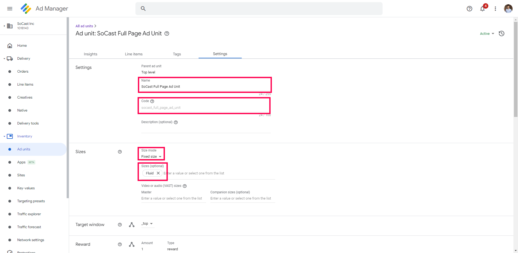This screenshot has height=253, width=518.
Task: Select the Settings tab
Action: click(220, 54)
